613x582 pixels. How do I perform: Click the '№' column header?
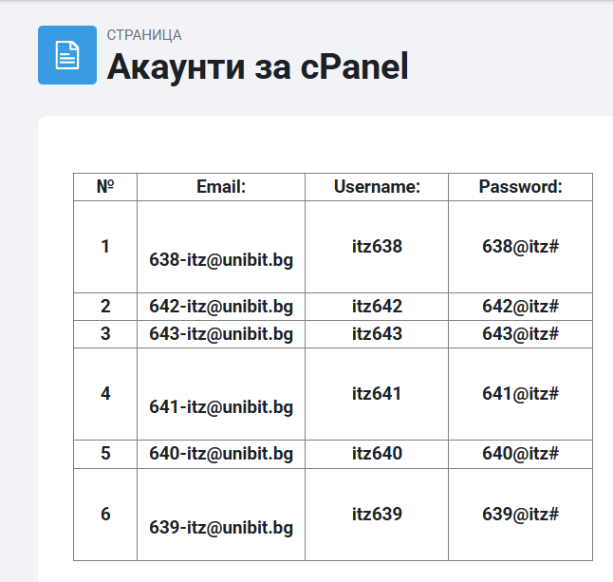(x=105, y=187)
